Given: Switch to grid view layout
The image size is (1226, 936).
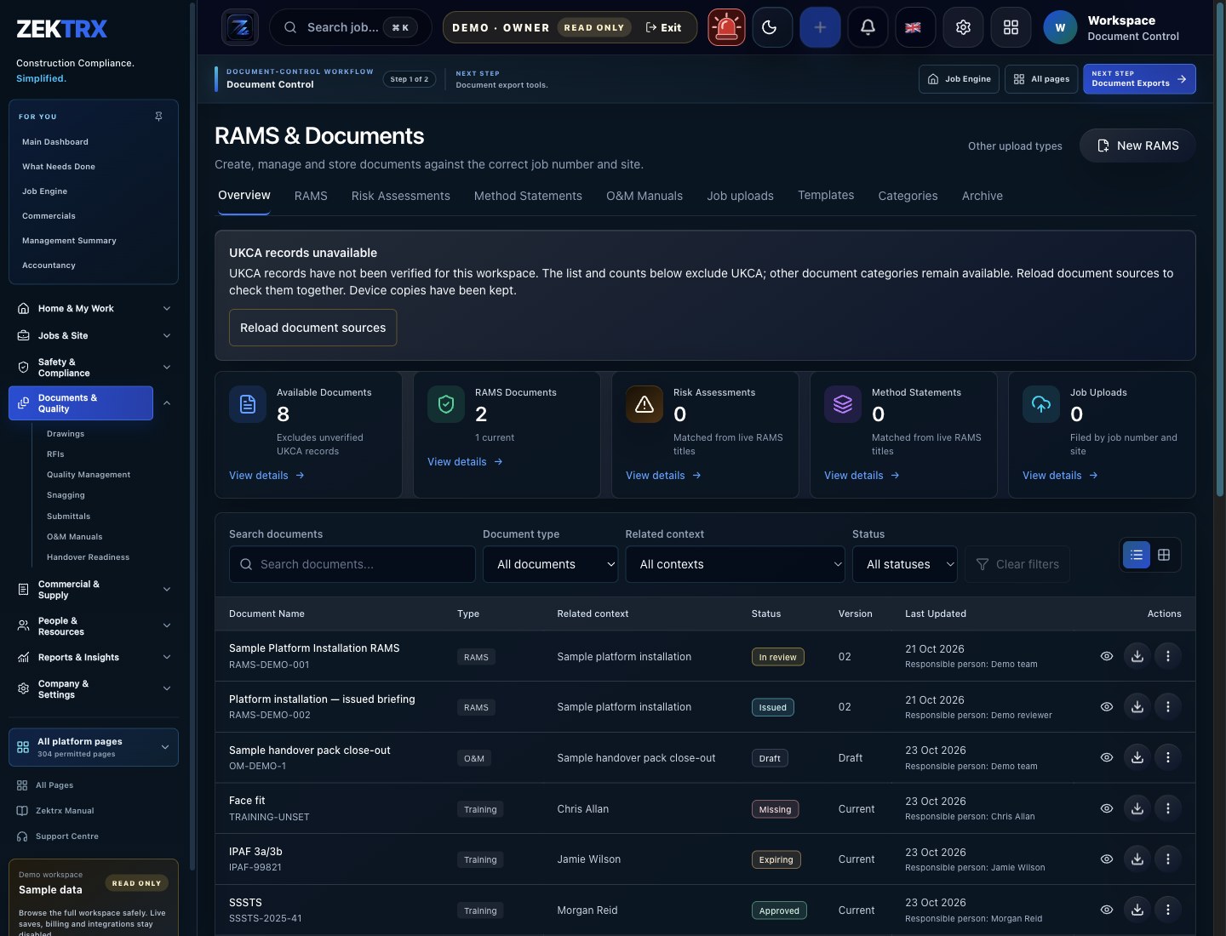Looking at the screenshot, I should click(x=1164, y=555).
